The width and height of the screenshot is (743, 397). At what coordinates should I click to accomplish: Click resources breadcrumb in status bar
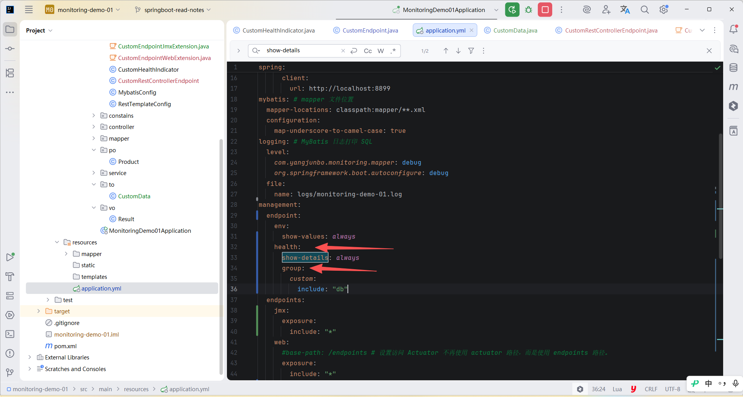[136, 389]
